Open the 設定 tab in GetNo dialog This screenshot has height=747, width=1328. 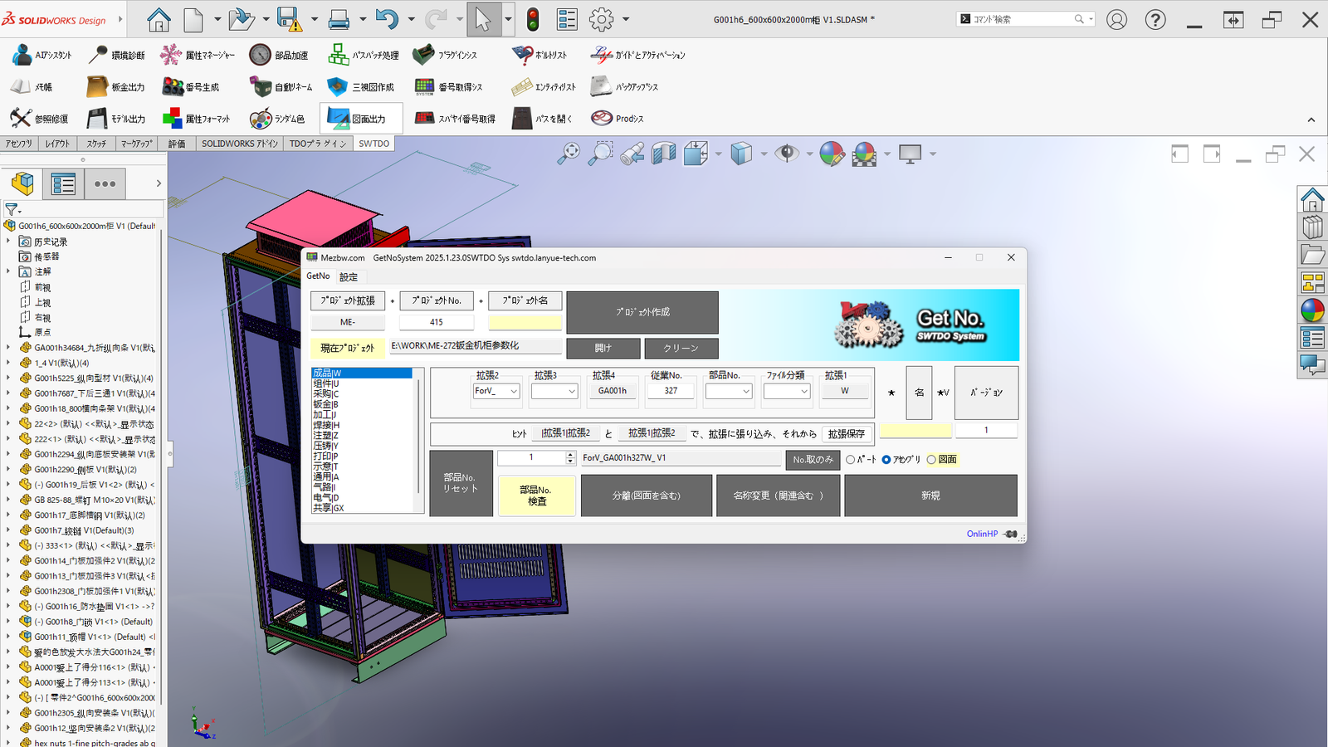tap(349, 277)
